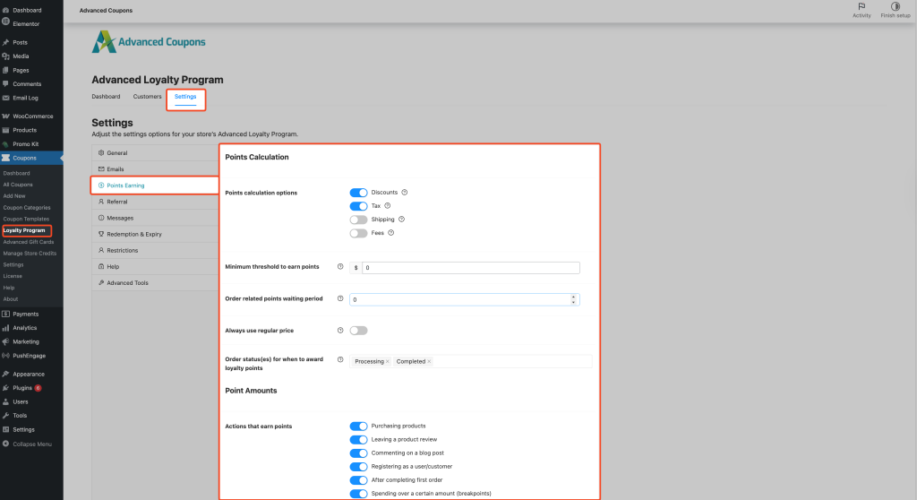Open the Referral settings section
The image size is (917, 500).
(x=155, y=202)
